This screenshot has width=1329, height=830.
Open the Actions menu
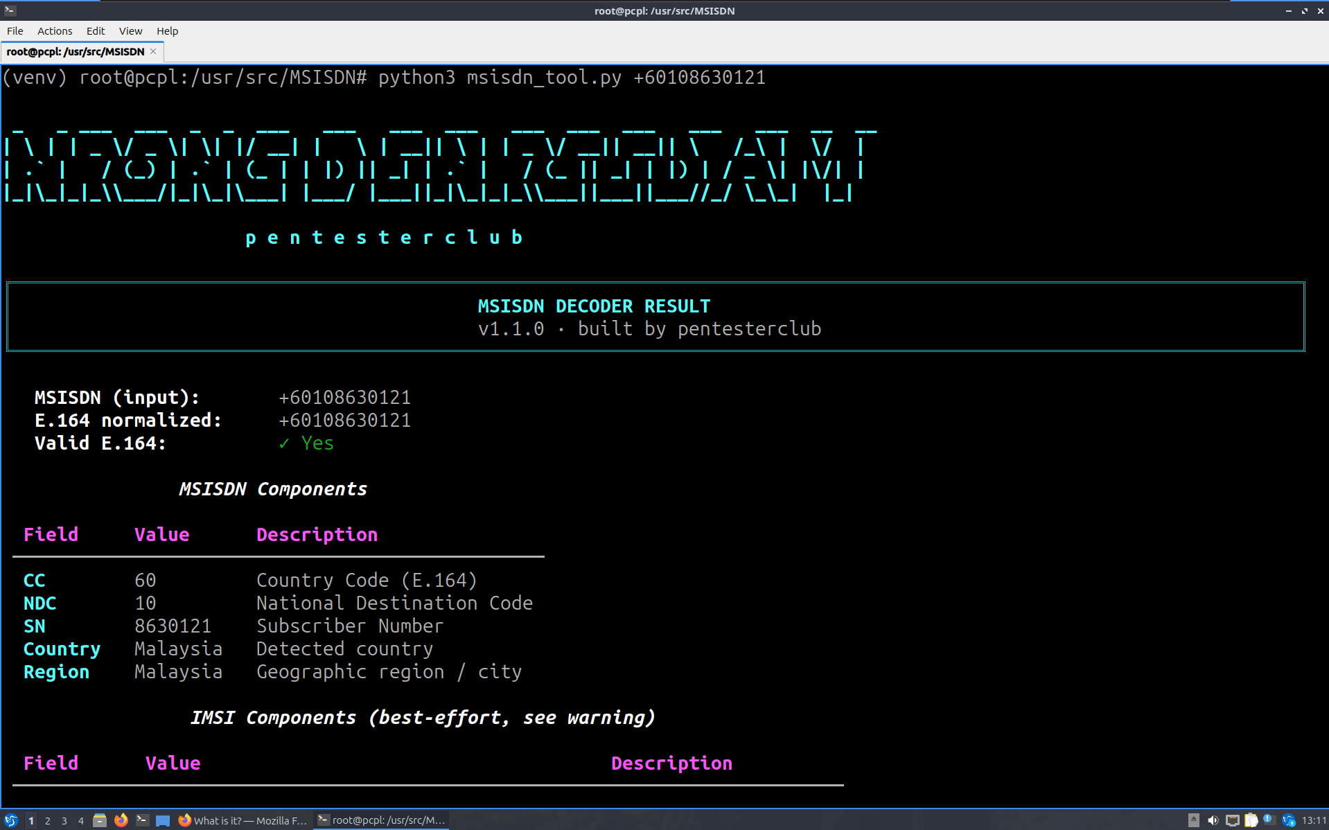(55, 31)
